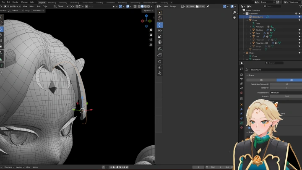Open the Twist Method Minimum dropdown

(x=286, y=93)
